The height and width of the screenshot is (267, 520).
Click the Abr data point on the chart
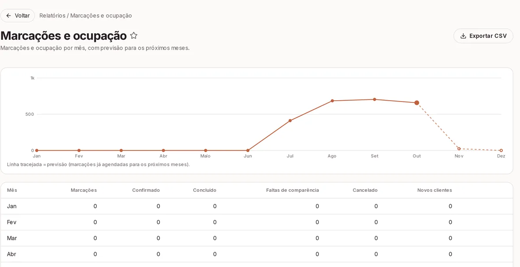163,150
